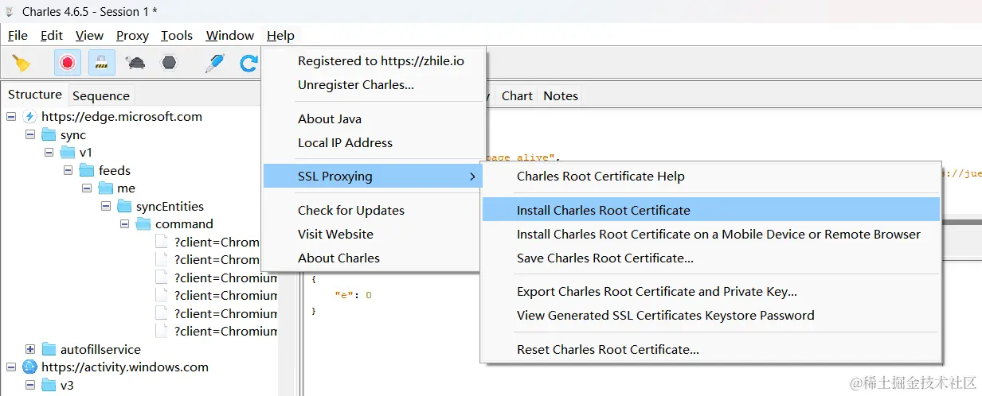Select the sync folder row

(73, 135)
